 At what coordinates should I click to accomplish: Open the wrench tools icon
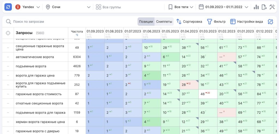[x=272, y=7]
